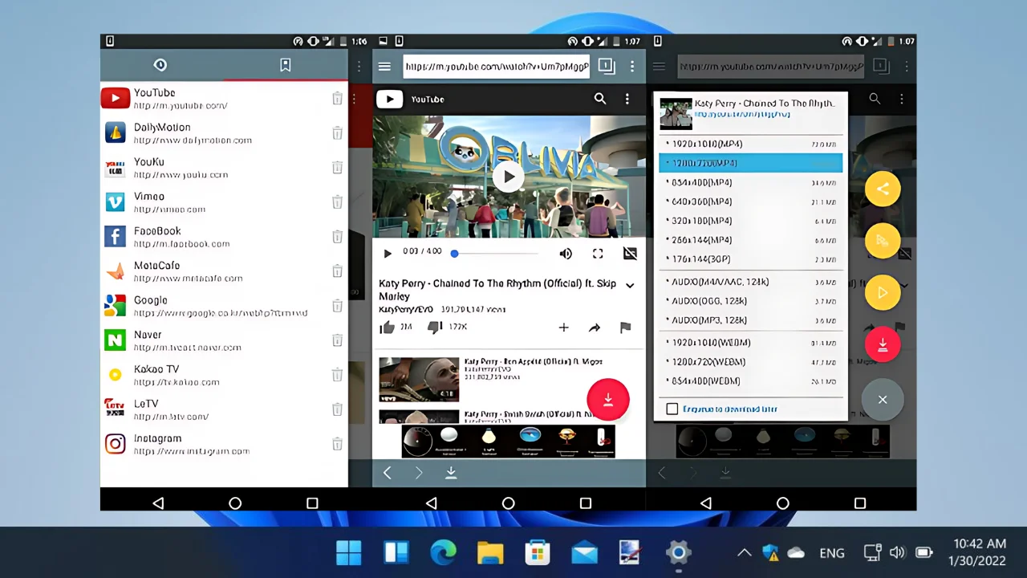
Task: Dislike the video with thumbs down
Action: [x=435, y=328]
